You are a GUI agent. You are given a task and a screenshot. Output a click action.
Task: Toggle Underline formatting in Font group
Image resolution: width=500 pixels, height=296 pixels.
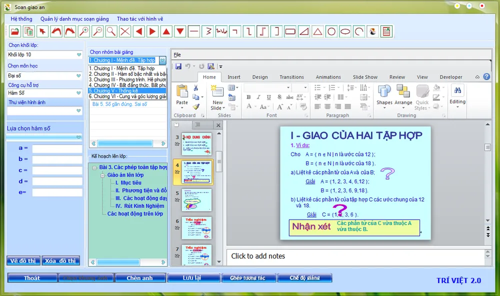(x=268, y=97)
